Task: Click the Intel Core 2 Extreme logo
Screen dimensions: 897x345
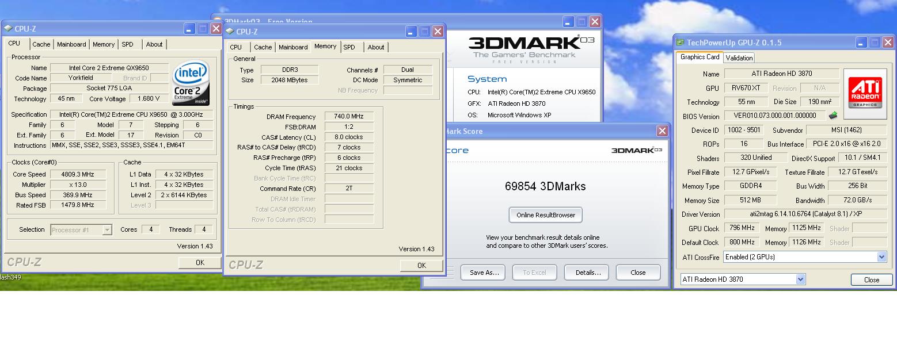Action: [191, 83]
